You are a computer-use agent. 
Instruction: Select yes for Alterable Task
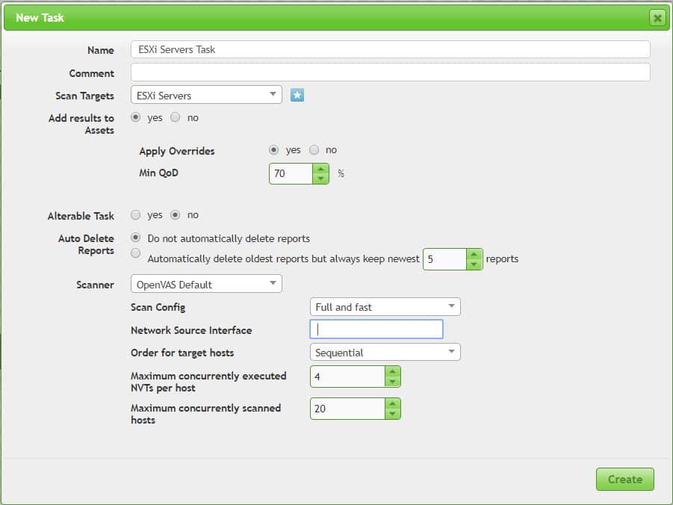136,214
